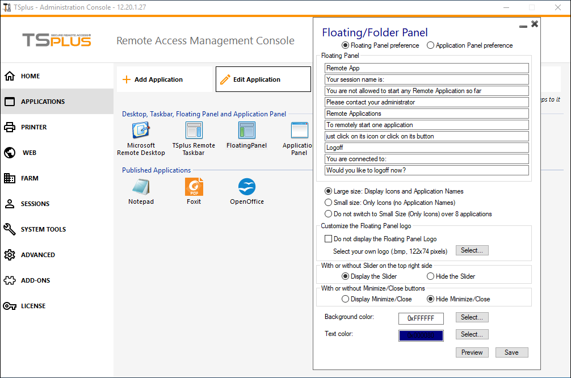Click the Logoff text field

(x=426, y=148)
